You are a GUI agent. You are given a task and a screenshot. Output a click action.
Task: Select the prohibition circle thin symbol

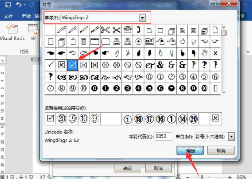coord(127,65)
